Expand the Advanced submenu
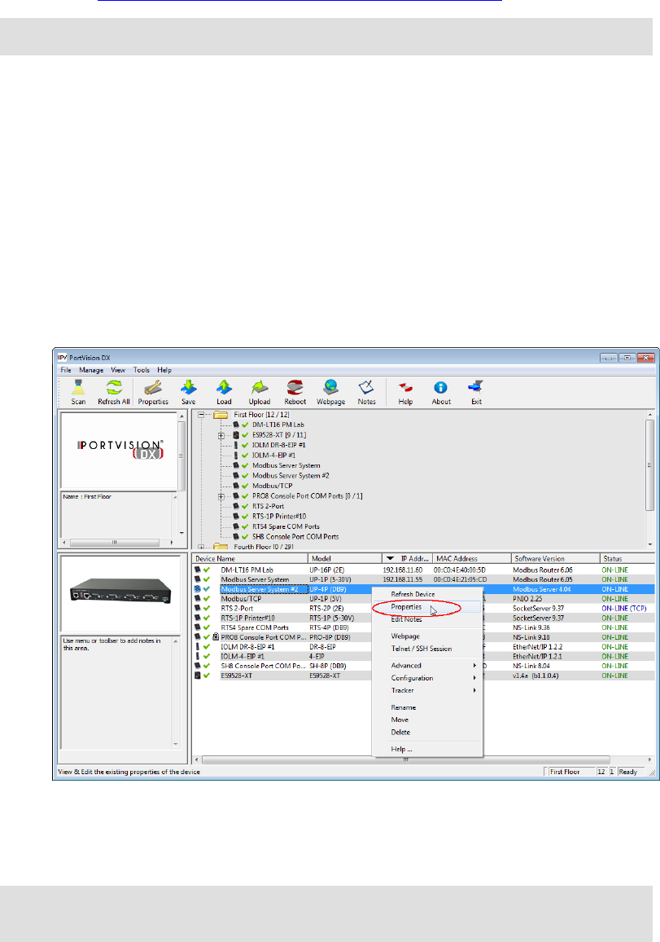Viewport: 660px width, 942px height. (427, 666)
